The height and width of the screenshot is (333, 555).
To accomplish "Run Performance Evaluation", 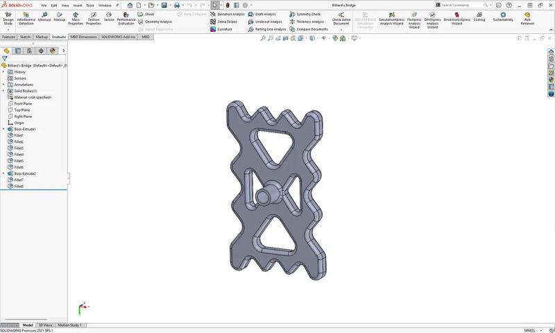I will [126, 19].
